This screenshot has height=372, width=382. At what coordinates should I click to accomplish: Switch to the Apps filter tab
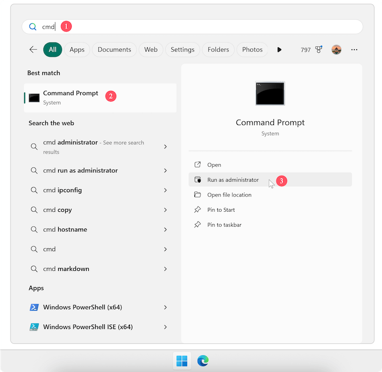(x=77, y=49)
